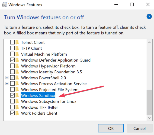Uncheck the Work Folders Client checkbox
The image size is (154, 135).
[x=12, y=113]
